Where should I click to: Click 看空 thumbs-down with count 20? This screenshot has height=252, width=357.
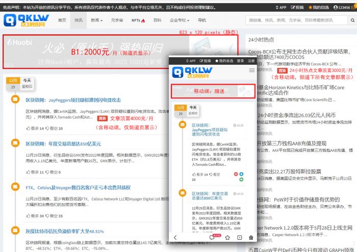click(x=54, y=129)
